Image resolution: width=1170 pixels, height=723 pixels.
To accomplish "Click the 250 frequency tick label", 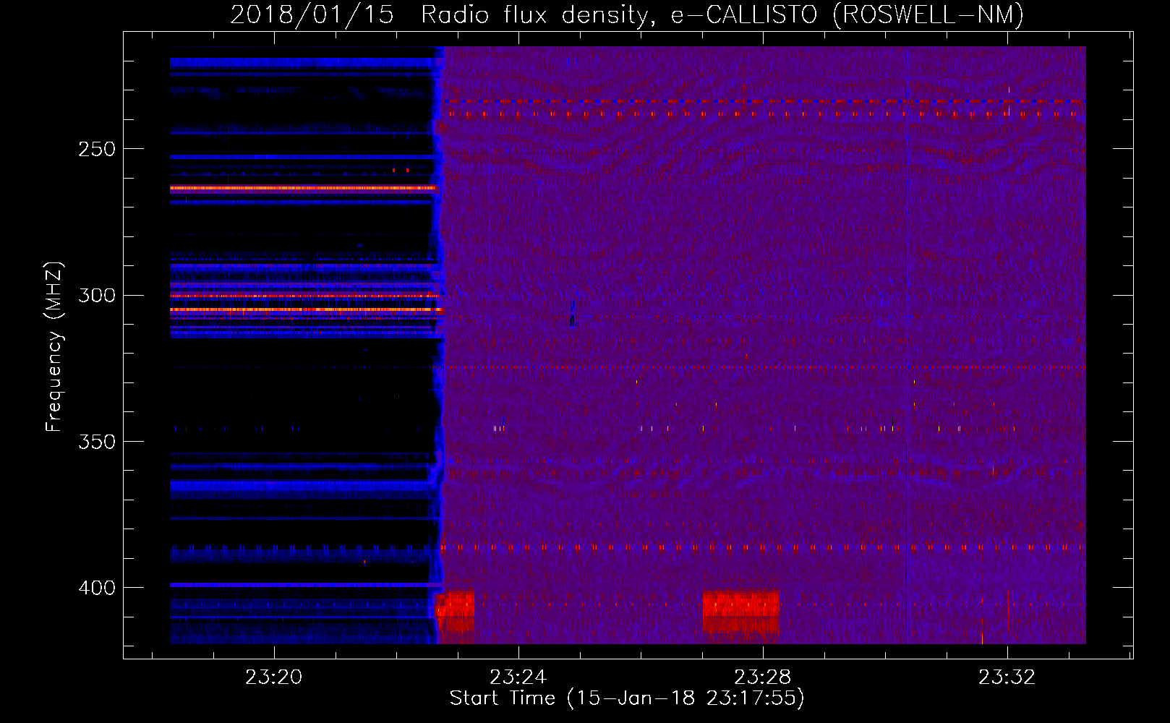I will [x=97, y=149].
